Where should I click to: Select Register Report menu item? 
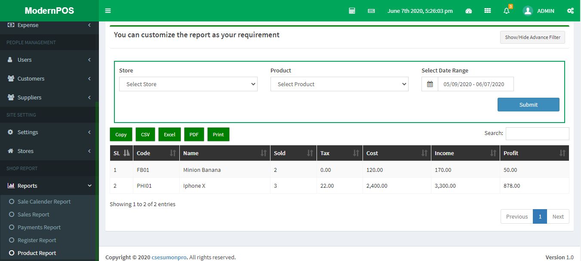coord(37,240)
